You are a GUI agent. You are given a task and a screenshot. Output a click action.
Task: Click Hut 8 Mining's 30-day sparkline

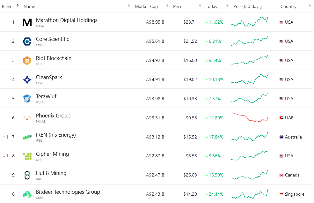point(249,175)
